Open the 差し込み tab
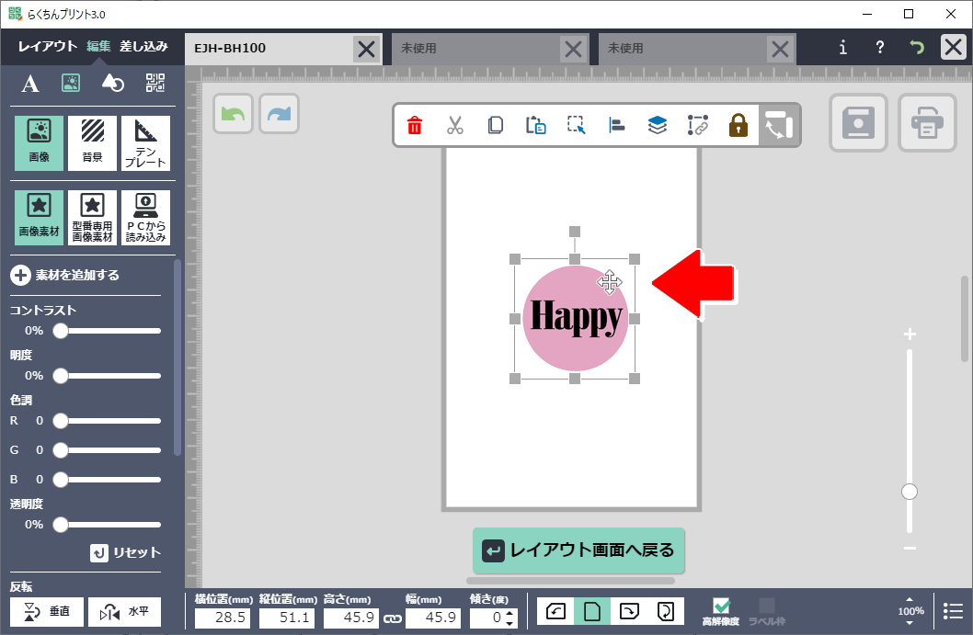The image size is (973, 635). click(x=144, y=47)
